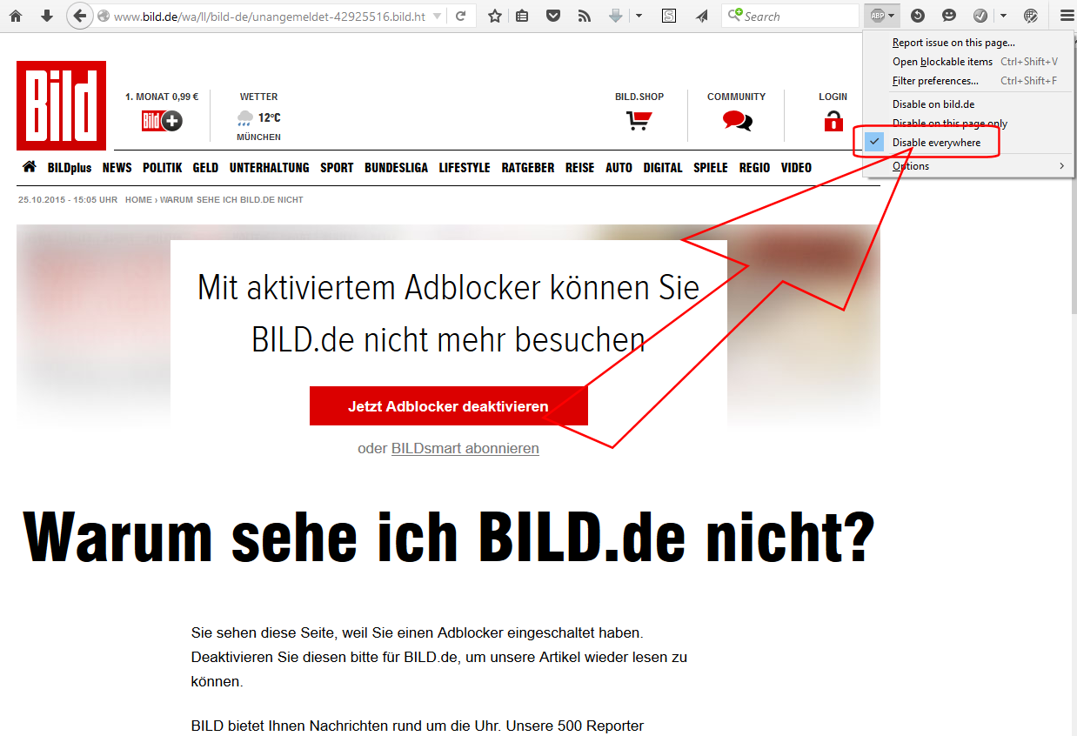This screenshot has width=1077, height=736.
Task: Open Wetter München weather widget
Action: tap(258, 117)
